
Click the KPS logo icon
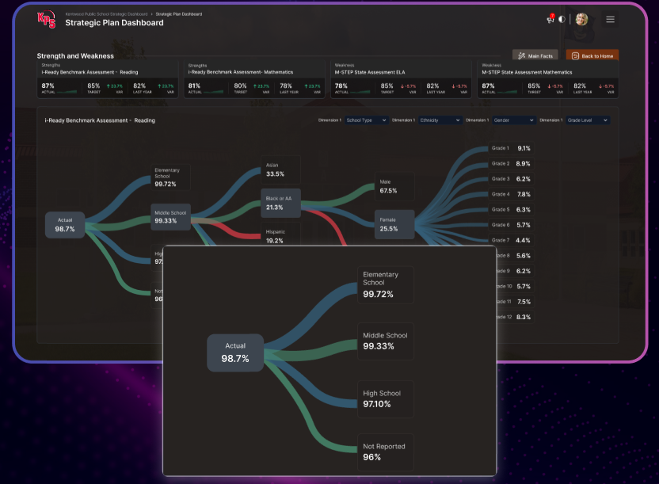point(47,20)
